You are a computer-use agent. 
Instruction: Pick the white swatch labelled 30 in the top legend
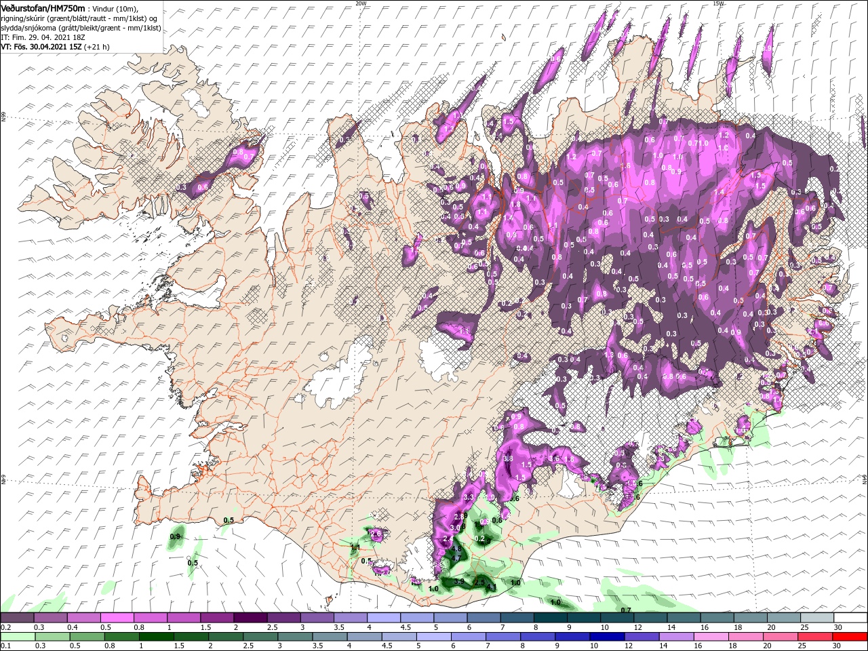tap(850, 618)
